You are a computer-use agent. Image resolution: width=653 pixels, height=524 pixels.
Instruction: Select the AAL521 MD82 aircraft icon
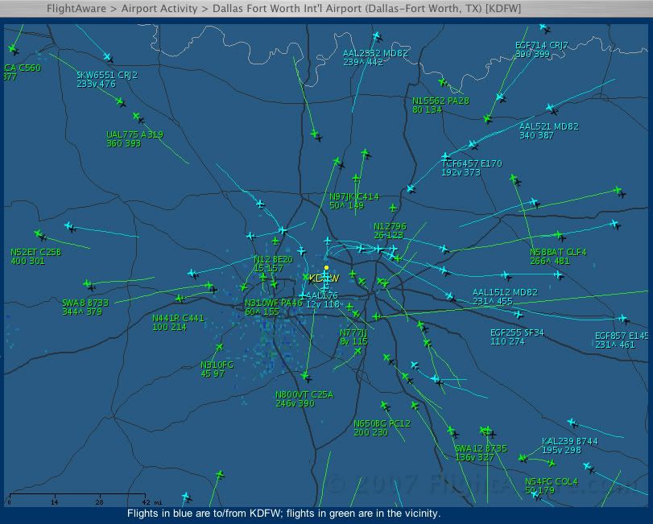pyautogui.click(x=550, y=108)
